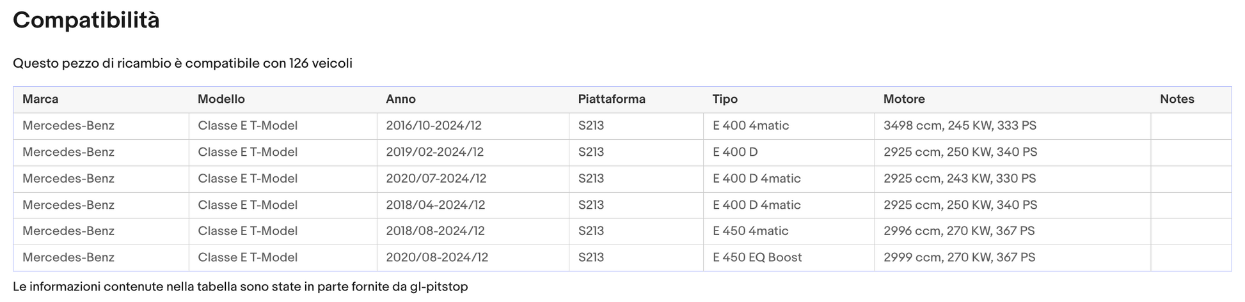Click the Modello column header
Screen dimensions: 1245x302
pyautogui.click(x=283, y=100)
